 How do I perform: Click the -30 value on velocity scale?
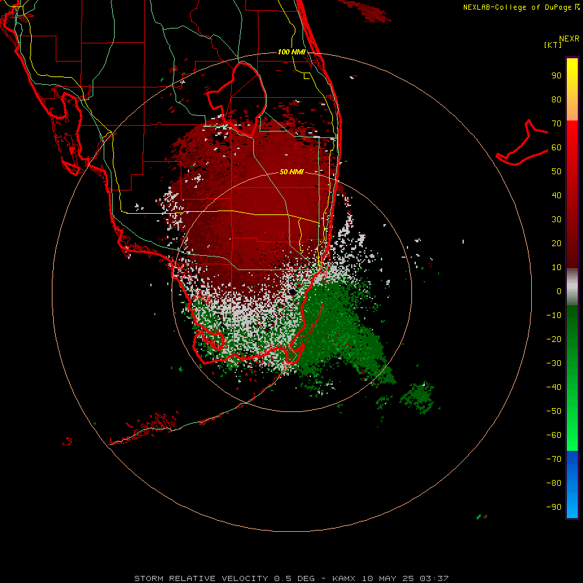click(554, 363)
